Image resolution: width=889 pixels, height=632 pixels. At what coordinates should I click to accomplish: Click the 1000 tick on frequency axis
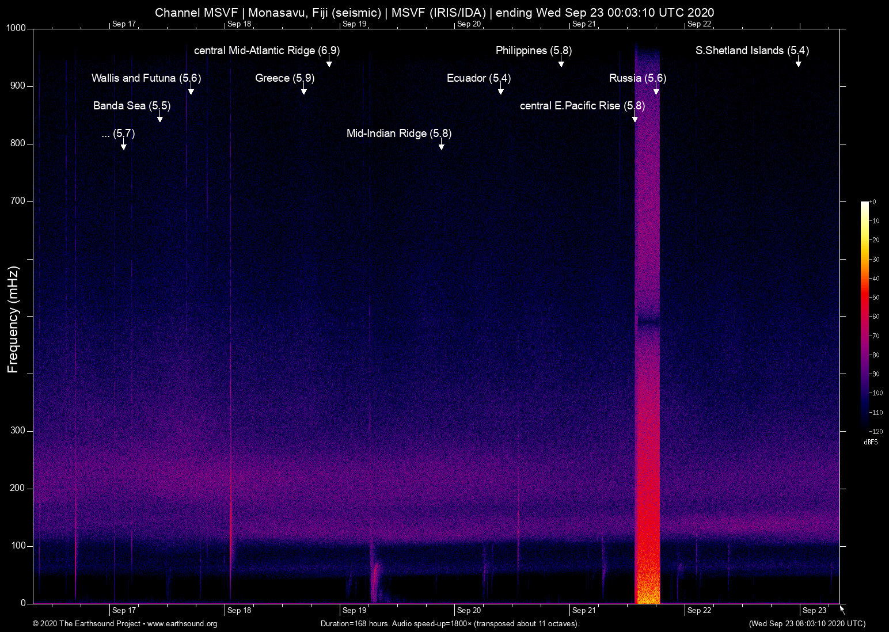tap(16, 28)
